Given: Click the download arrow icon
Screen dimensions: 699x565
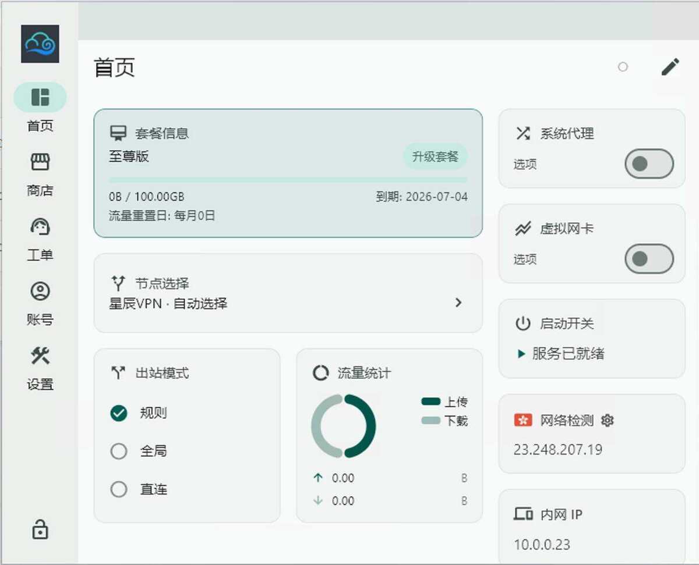Looking at the screenshot, I should click(317, 500).
